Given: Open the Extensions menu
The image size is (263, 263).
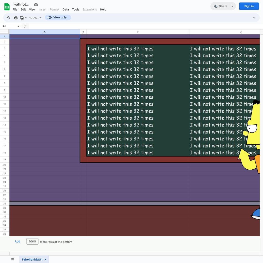Looking at the screenshot, I should coord(90,9).
